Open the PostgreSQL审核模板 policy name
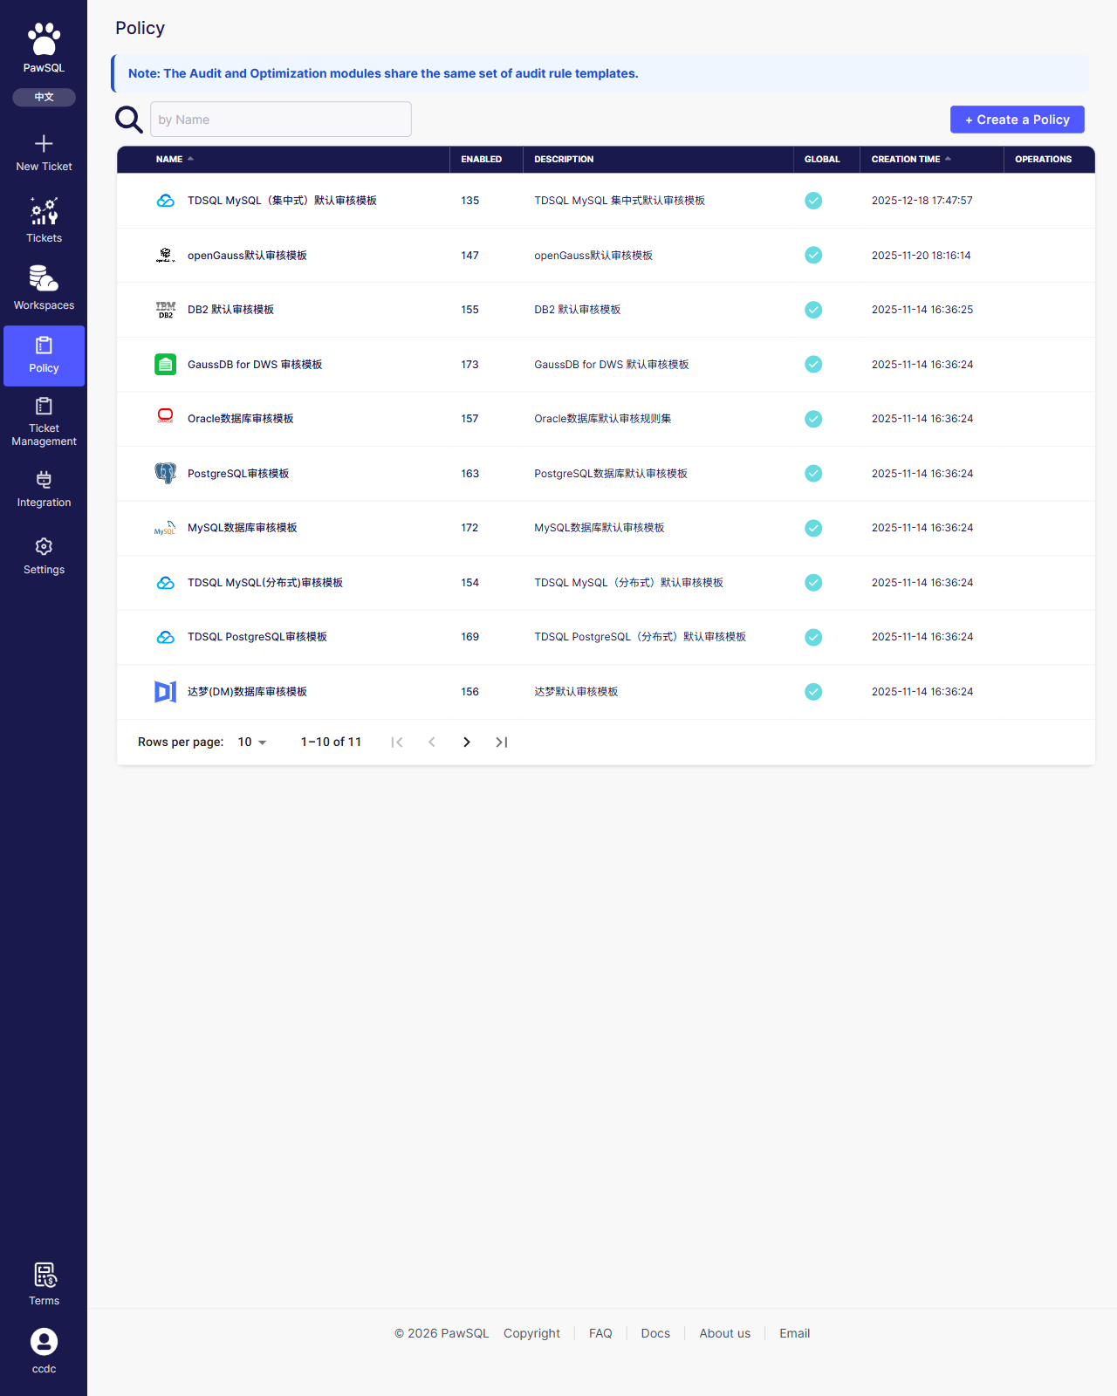 238,474
